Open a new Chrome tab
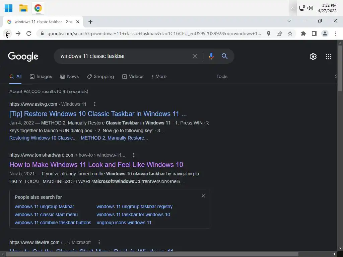 (x=90, y=22)
